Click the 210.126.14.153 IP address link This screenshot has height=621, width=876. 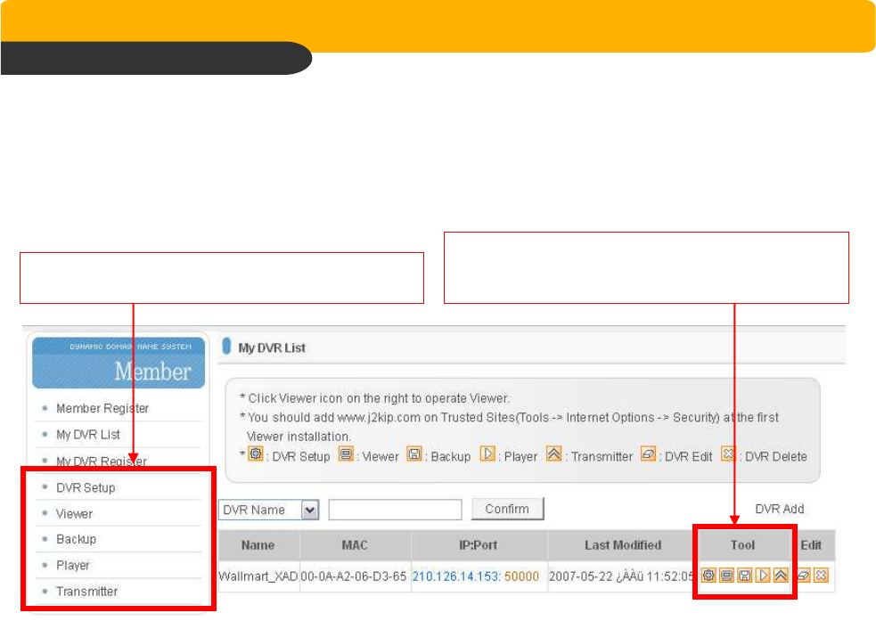[455, 576]
